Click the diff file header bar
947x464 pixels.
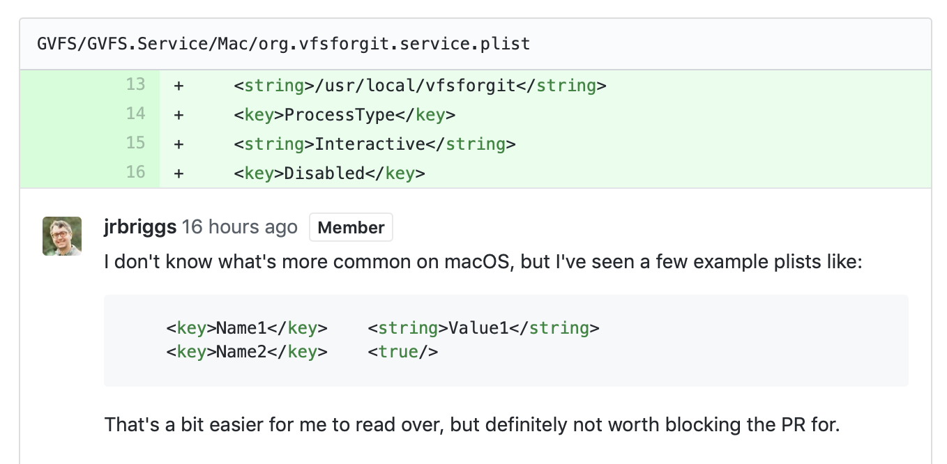[473, 43]
